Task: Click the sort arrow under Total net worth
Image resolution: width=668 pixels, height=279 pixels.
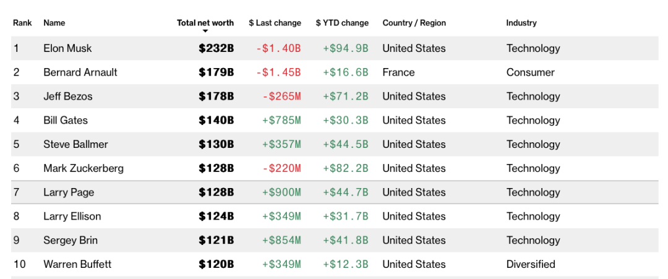Action: coord(205,31)
